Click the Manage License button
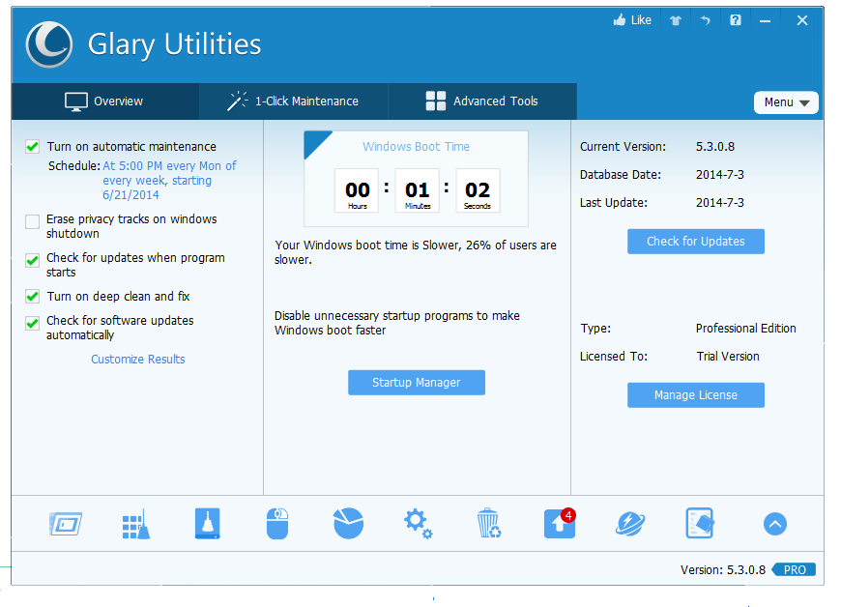The image size is (841, 607). coord(696,395)
